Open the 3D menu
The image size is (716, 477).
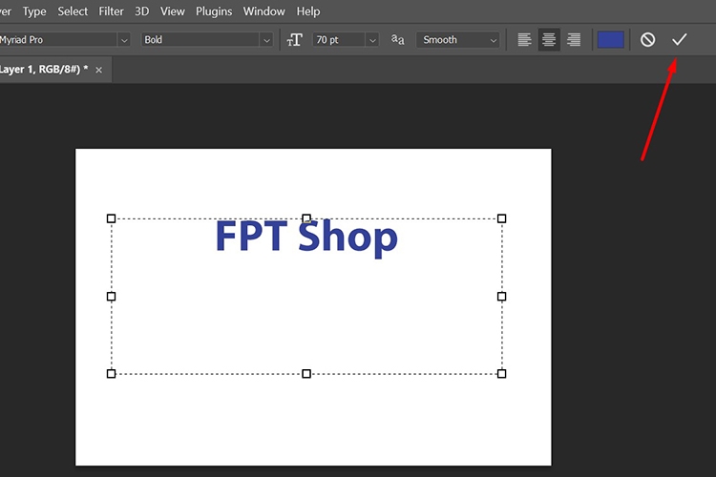141,11
